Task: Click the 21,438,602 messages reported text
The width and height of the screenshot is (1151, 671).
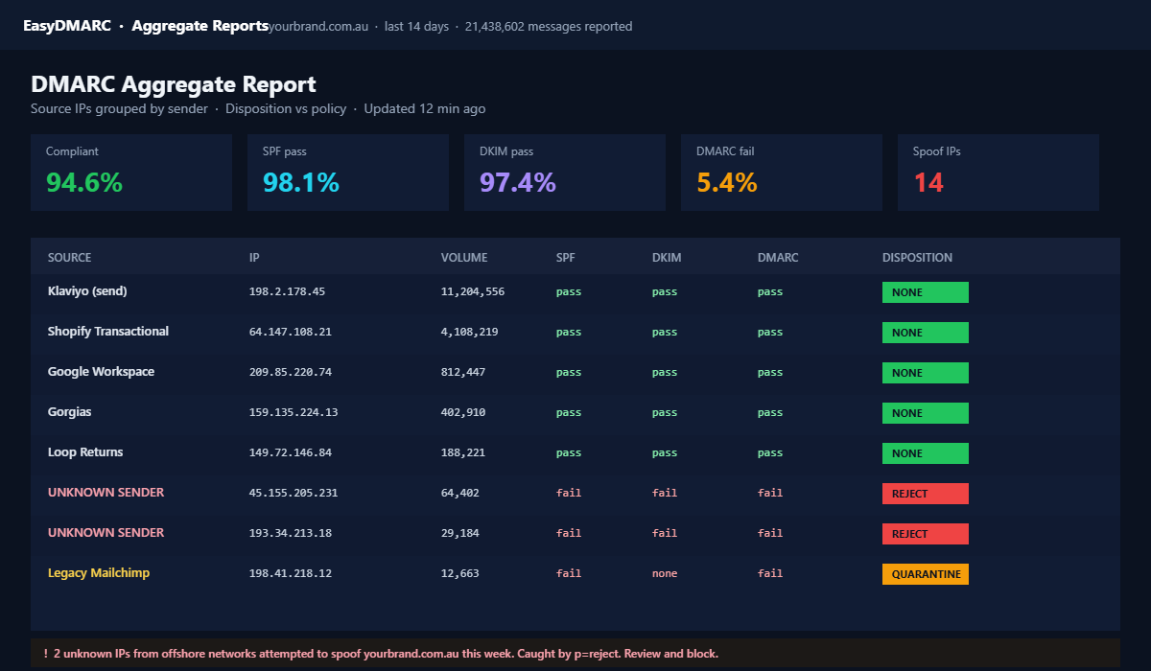Action: click(x=549, y=27)
